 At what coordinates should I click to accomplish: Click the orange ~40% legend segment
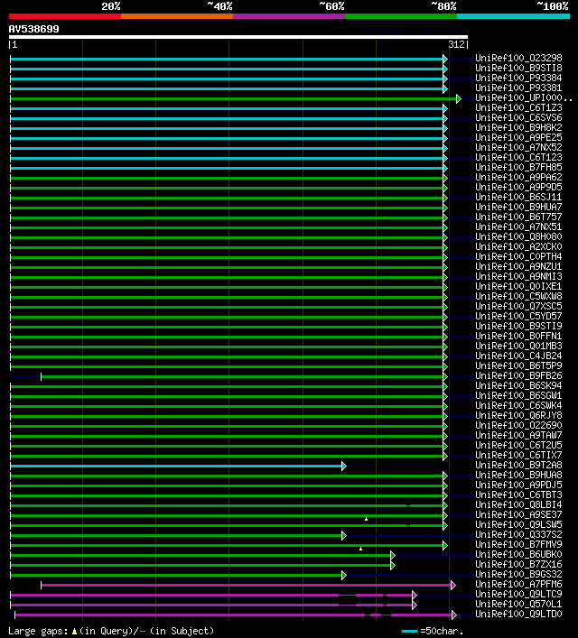pos(176,16)
